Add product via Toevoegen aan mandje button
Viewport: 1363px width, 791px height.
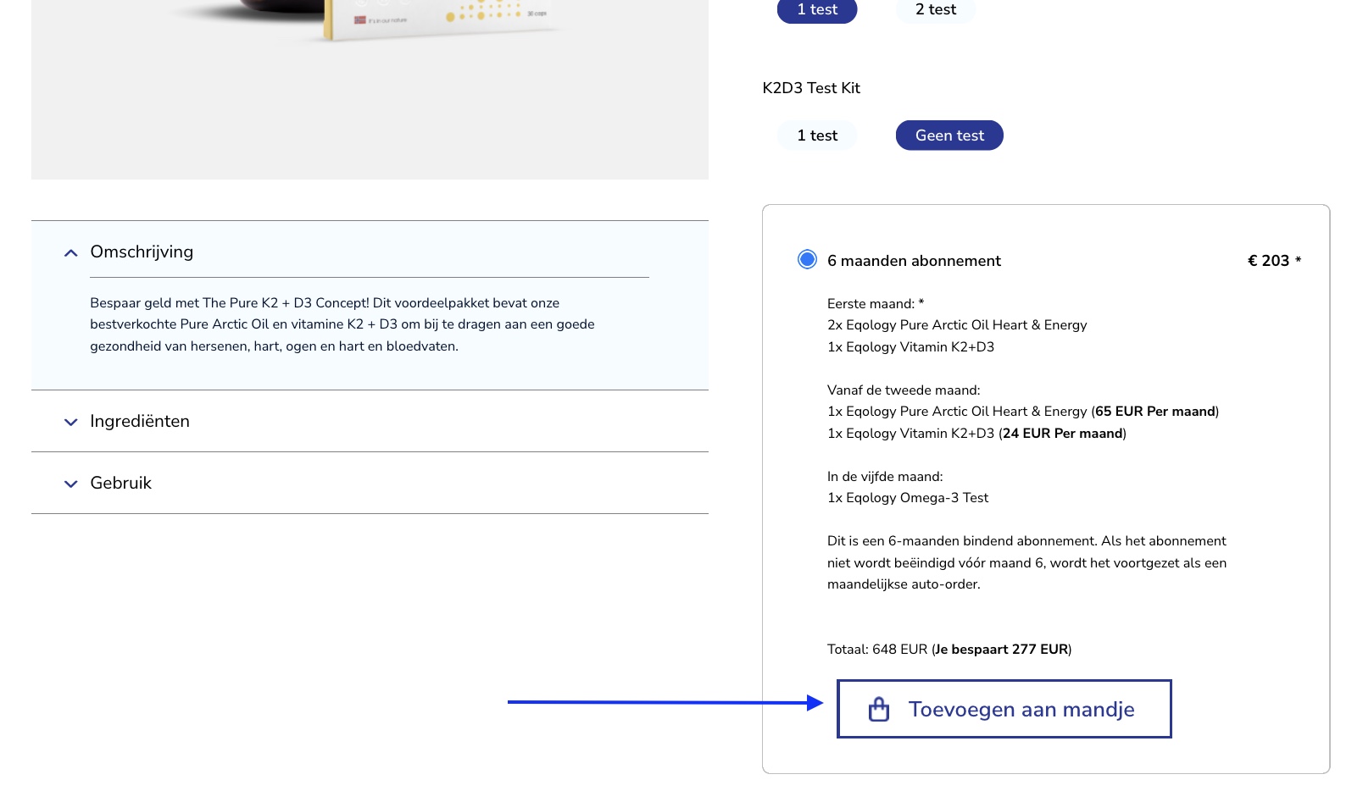(1004, 709)
